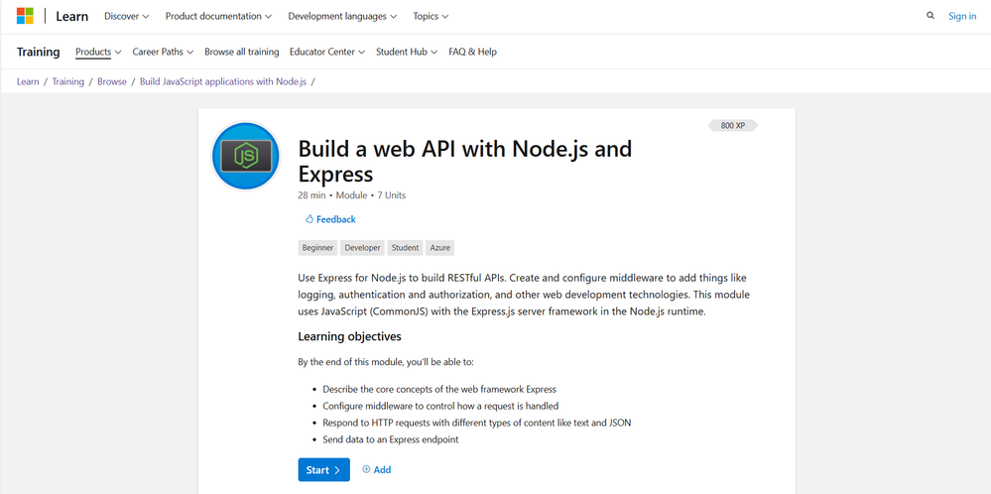Screen dimensions: 991x494
Task: Click 'Configure middleware to control' objective
Action: click(x=440, y=406)
